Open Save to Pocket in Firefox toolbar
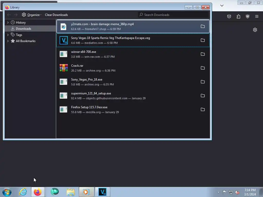Viewport: 263px width, 197px height. point(229,16)
